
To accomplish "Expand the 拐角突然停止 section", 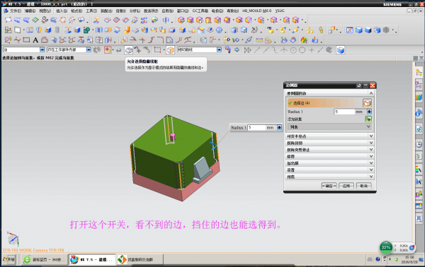I will (x=330, y=150).
